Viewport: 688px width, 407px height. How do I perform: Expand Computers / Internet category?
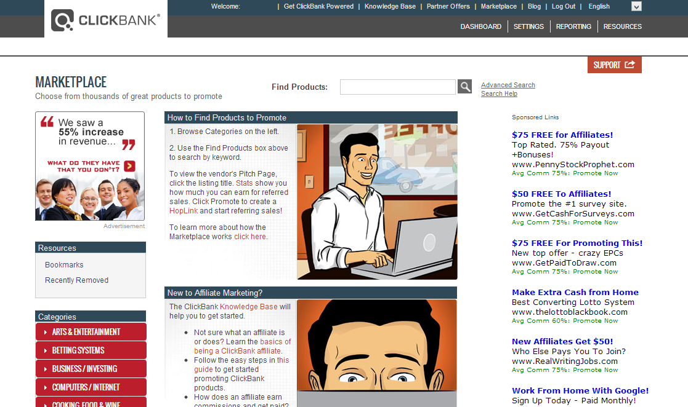tap(91, 387)
